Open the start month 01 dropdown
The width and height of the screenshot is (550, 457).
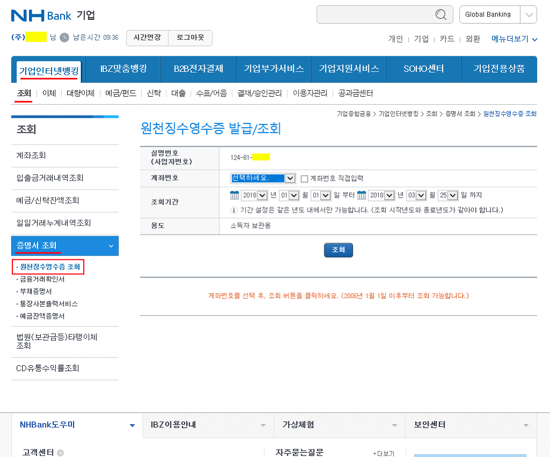pyautogui.click(x=290, y=195)
